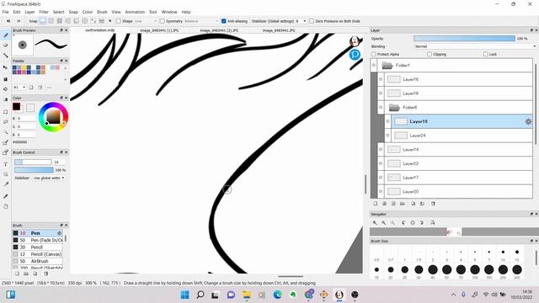This screenshot has width=539, height=303.
Task: Collapse the Folder1 layer folder
Action: [x=387, y=66]
